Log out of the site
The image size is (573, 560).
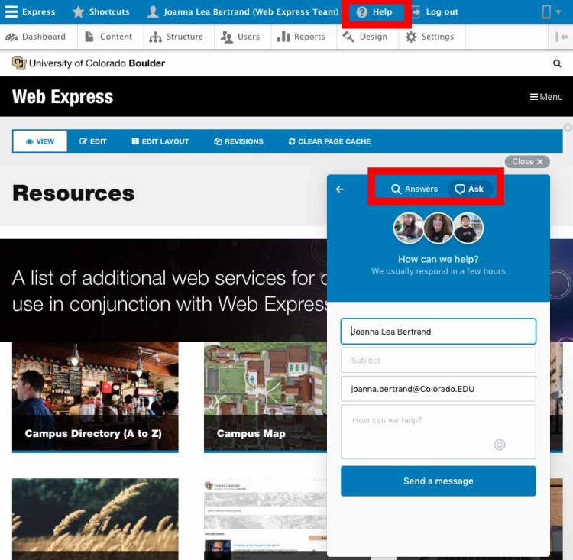pyautogui.click(x=435, y=11)
